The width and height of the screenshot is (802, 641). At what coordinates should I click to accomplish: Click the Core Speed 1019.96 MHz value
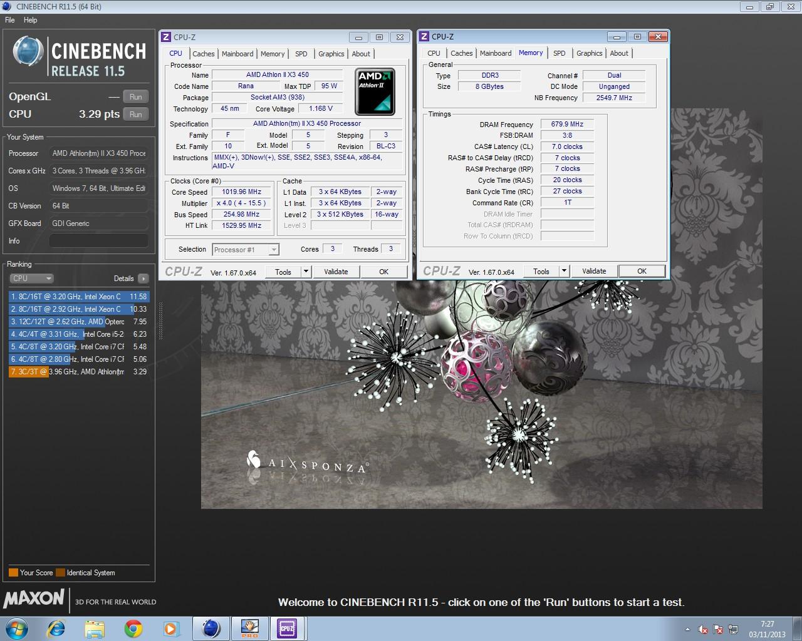coord(242,192)
